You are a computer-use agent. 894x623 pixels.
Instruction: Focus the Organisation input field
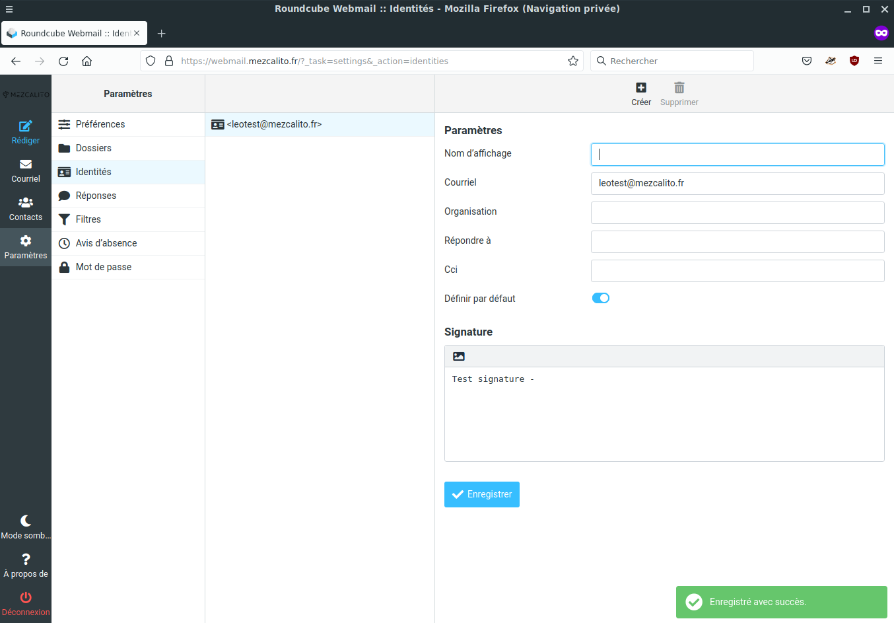pyautogui.click(x=737, y=213)
